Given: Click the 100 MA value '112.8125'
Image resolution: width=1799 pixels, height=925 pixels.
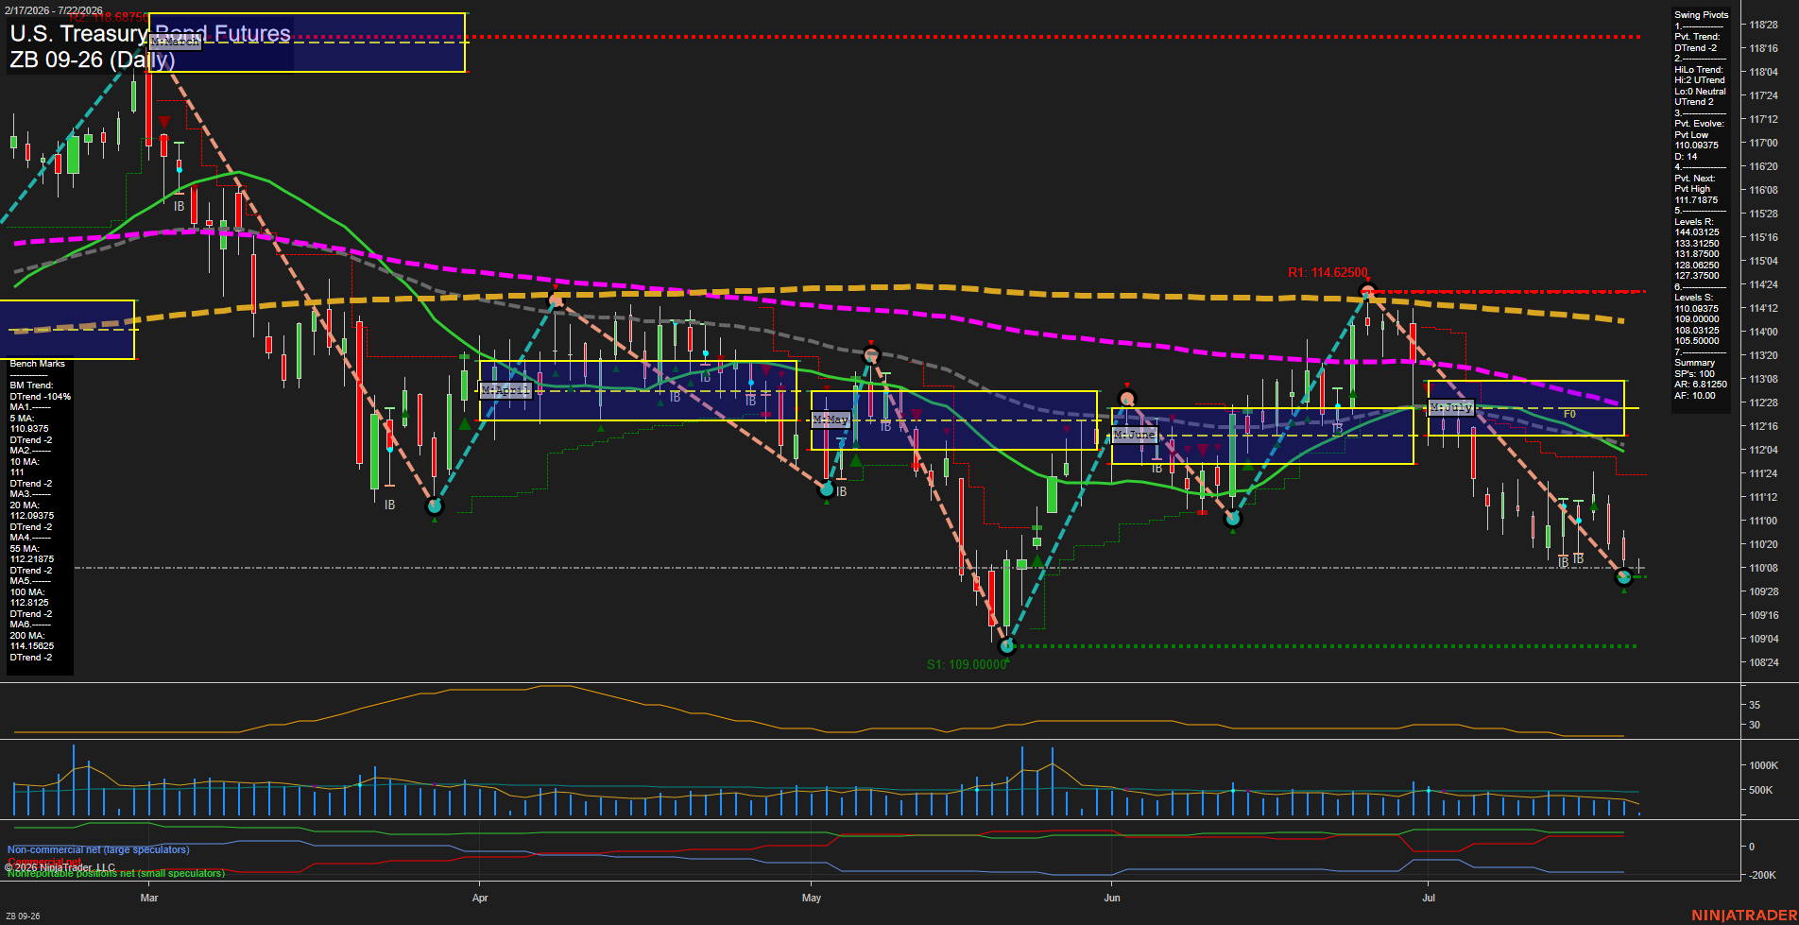Looking at the screenshot, I should [x=29, y=603].
